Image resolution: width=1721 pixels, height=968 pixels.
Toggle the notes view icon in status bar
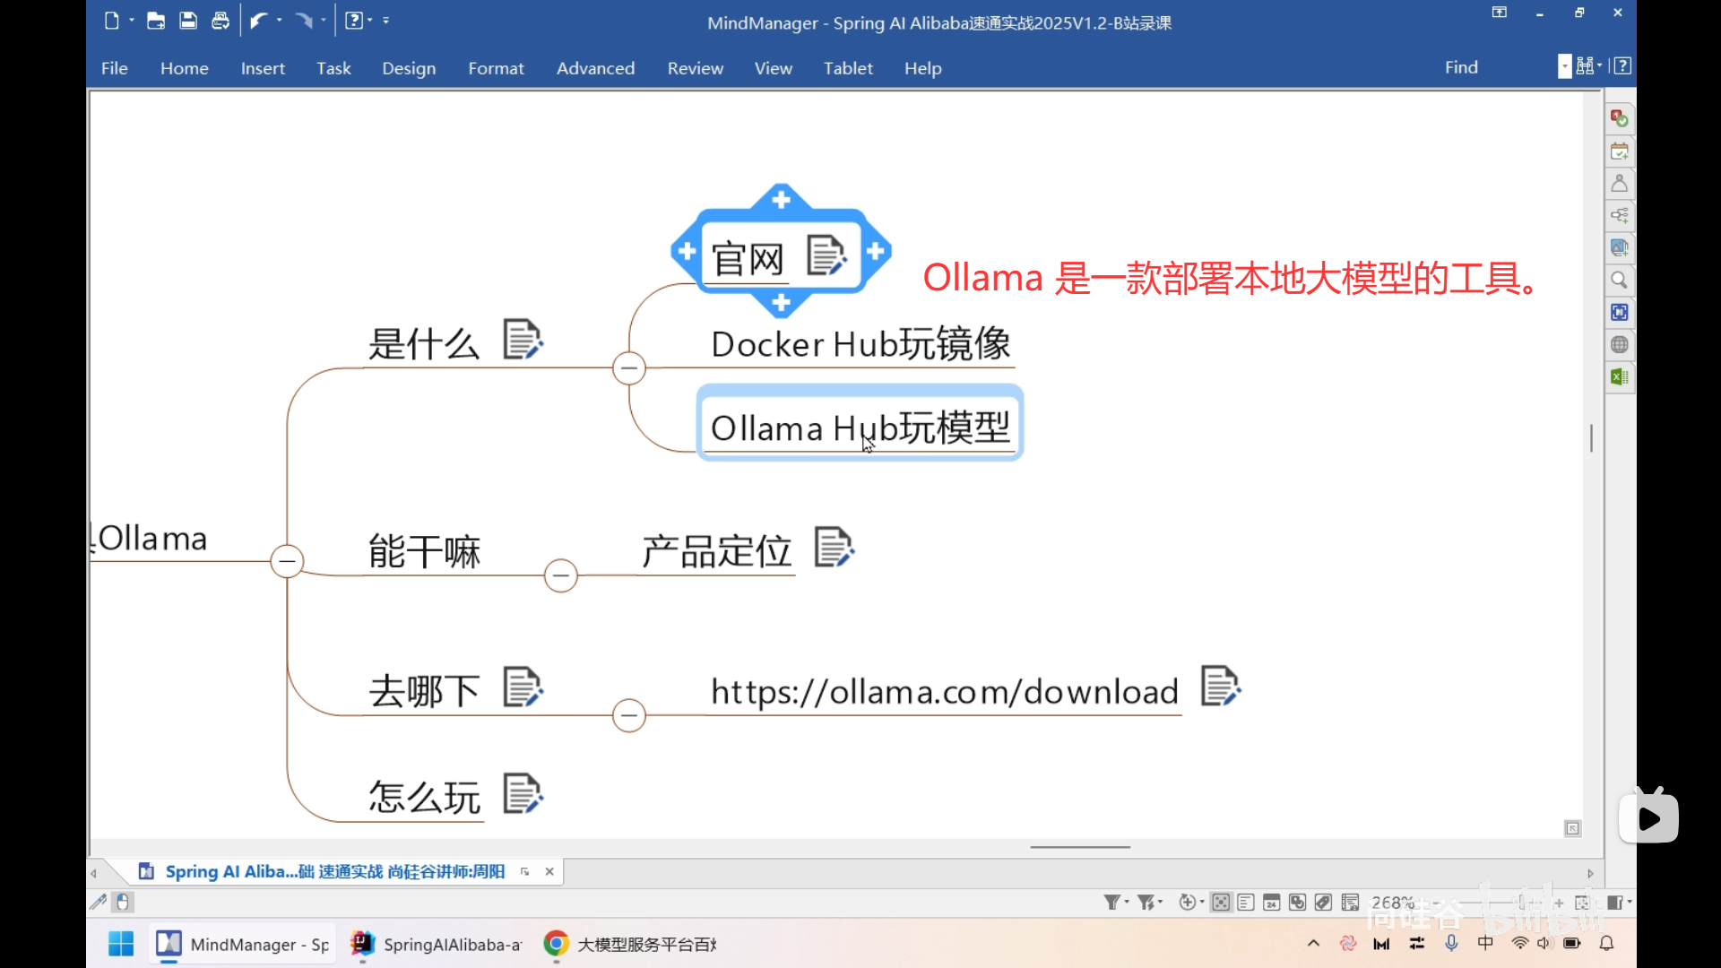pos(1351,903)
